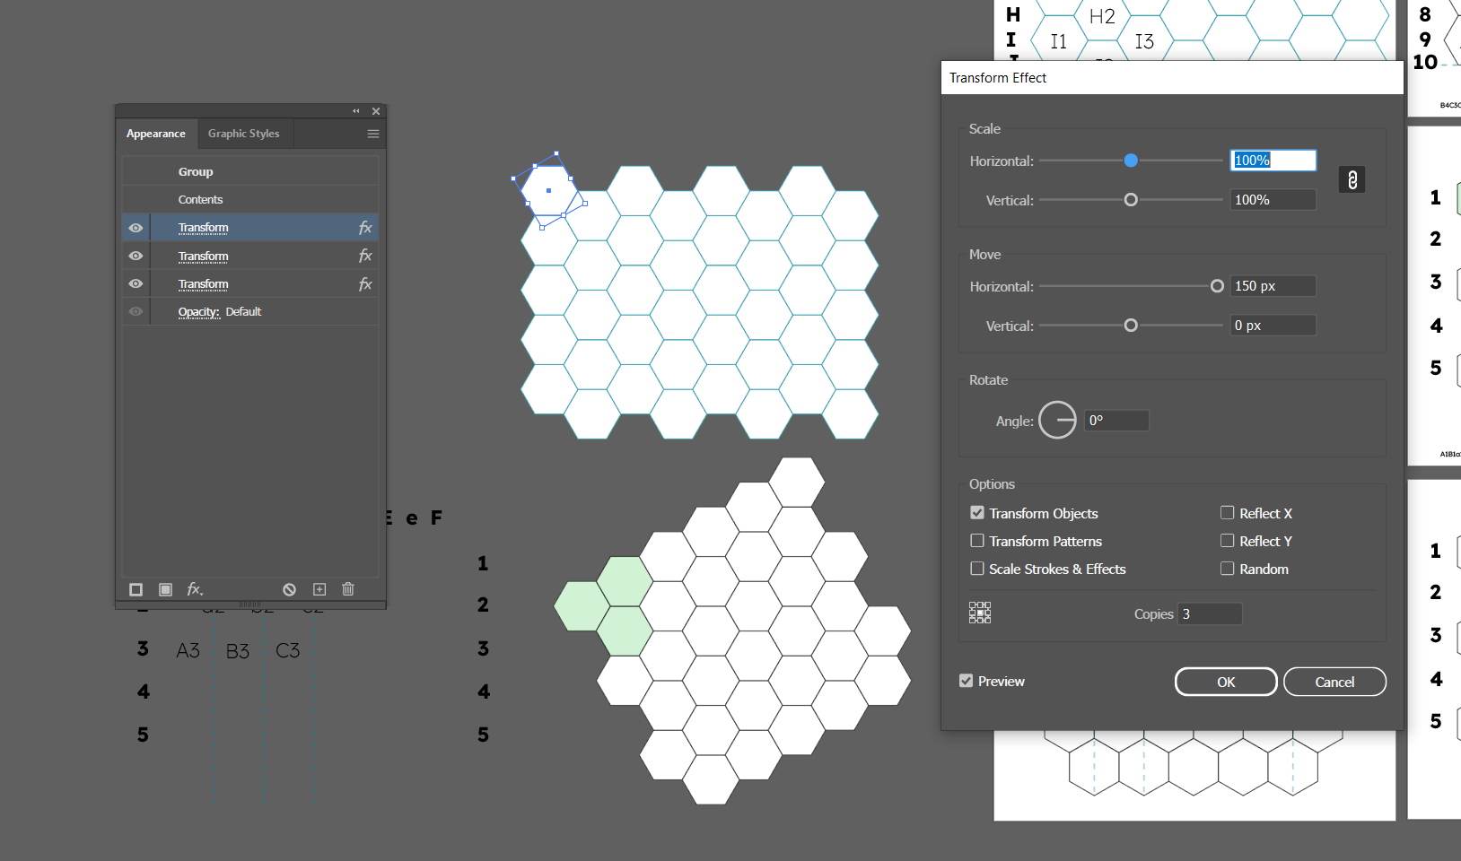Click the constrain proportions link icon in Scale
Screen dimensions: 1461x861
coord(1352,180)
